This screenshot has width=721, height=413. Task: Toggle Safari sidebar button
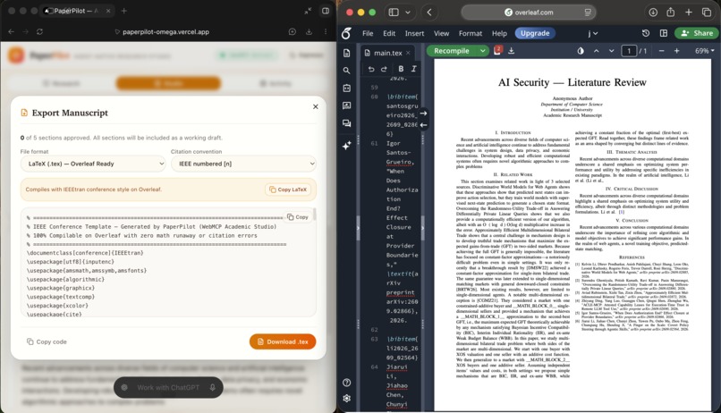[x=394, y=13]
